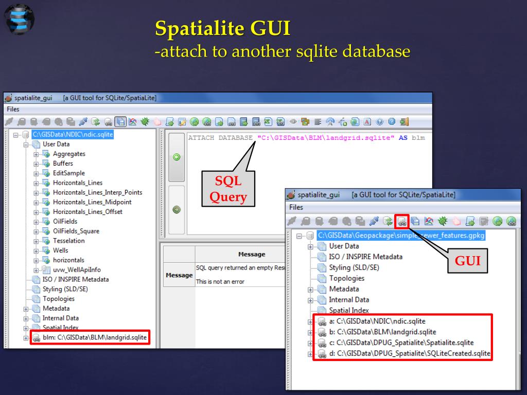
Task: Click satellite antenna icon in left window toolbar
Action: [x=330, y=121]
